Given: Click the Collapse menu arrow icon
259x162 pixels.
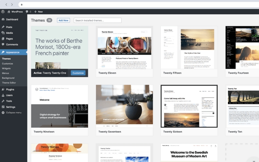Looking at the screenshot, I should [x=3, y=112].
